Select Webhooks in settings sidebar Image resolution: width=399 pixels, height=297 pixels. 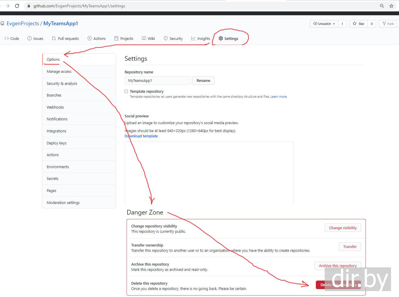pos(79,107)
